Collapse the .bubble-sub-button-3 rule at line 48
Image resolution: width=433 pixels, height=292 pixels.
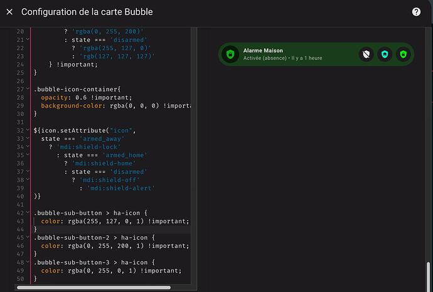(x=28, y=262)
